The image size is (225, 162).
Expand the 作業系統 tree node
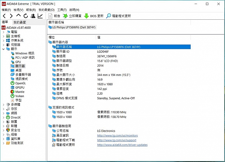[x=3, y=41]
